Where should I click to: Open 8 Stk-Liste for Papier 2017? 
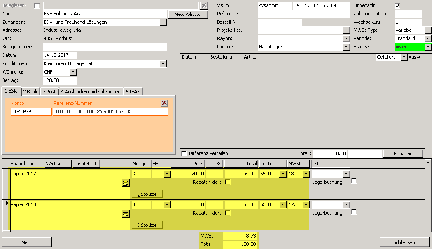147,194
